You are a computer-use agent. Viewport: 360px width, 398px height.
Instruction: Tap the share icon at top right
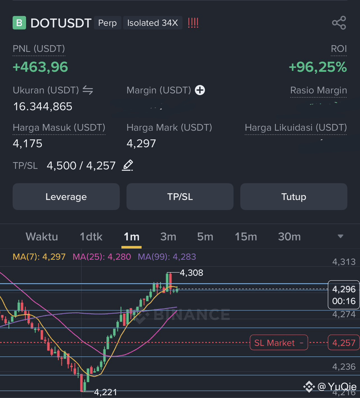click(339, 23)
